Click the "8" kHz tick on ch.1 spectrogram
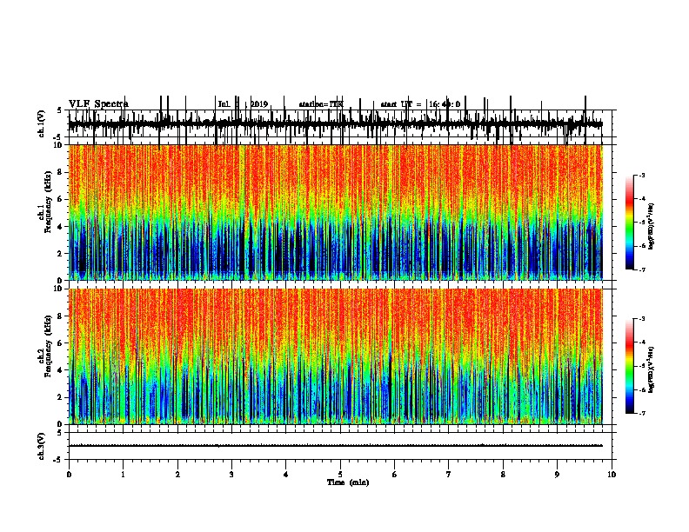The width and height of the screenshot is (689, 532). 61,172
